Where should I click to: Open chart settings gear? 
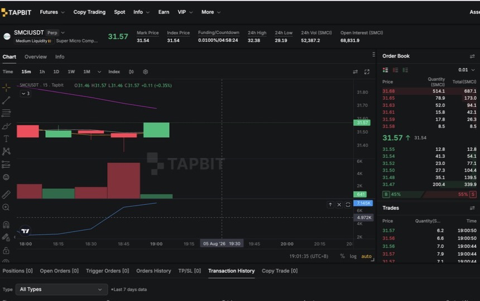(x=146, y=72)
